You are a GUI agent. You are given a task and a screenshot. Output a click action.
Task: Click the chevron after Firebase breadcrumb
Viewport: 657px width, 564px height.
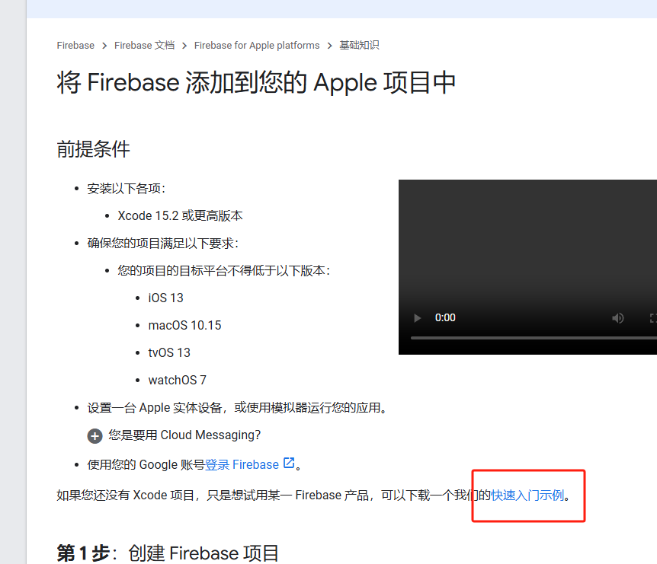(104, 46)
